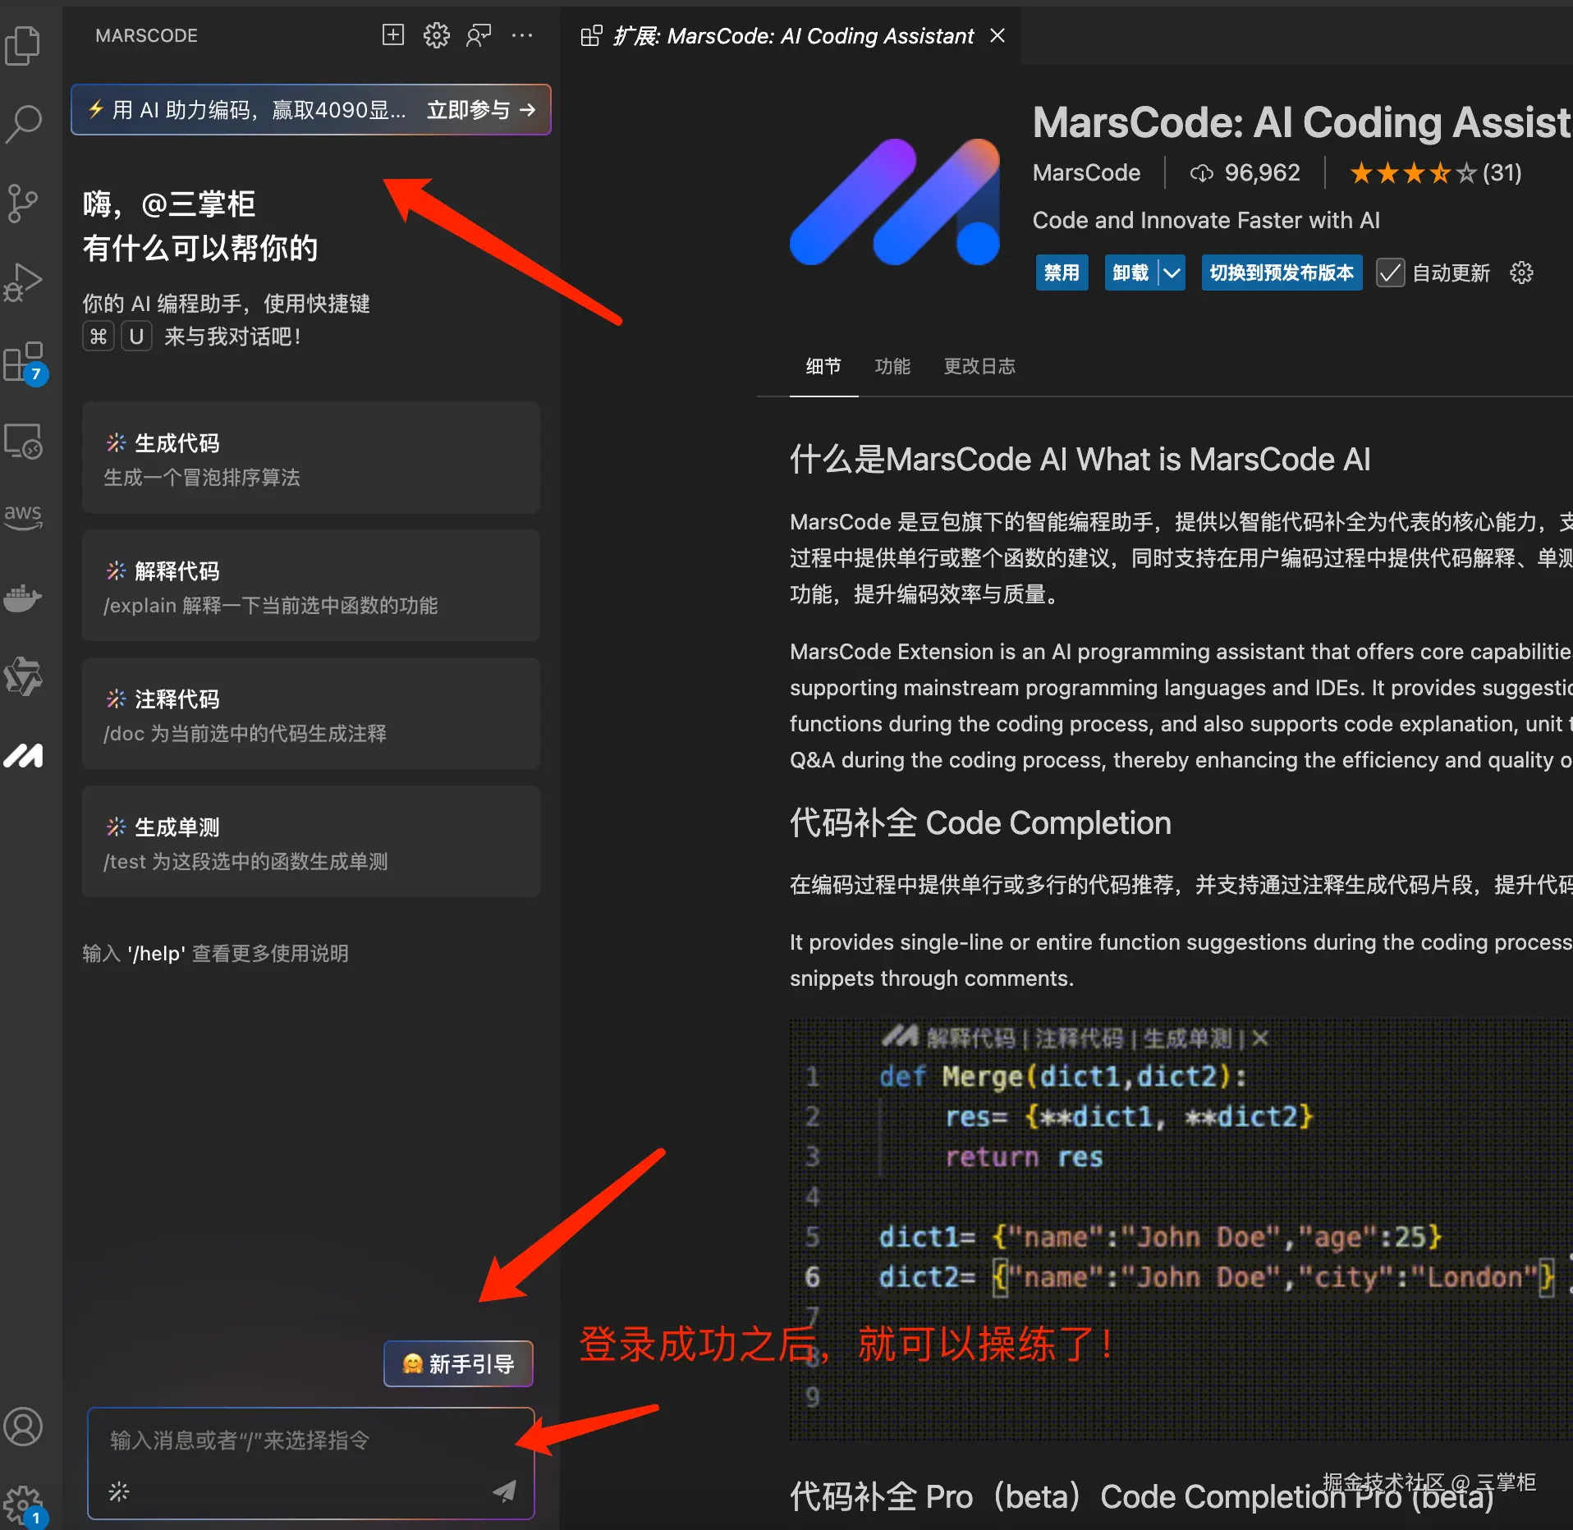The height and width of the screenshot is (1530, 1573).
Task: Click the feedback icon in MarsCode header
Action: click(x=479, y=35)
